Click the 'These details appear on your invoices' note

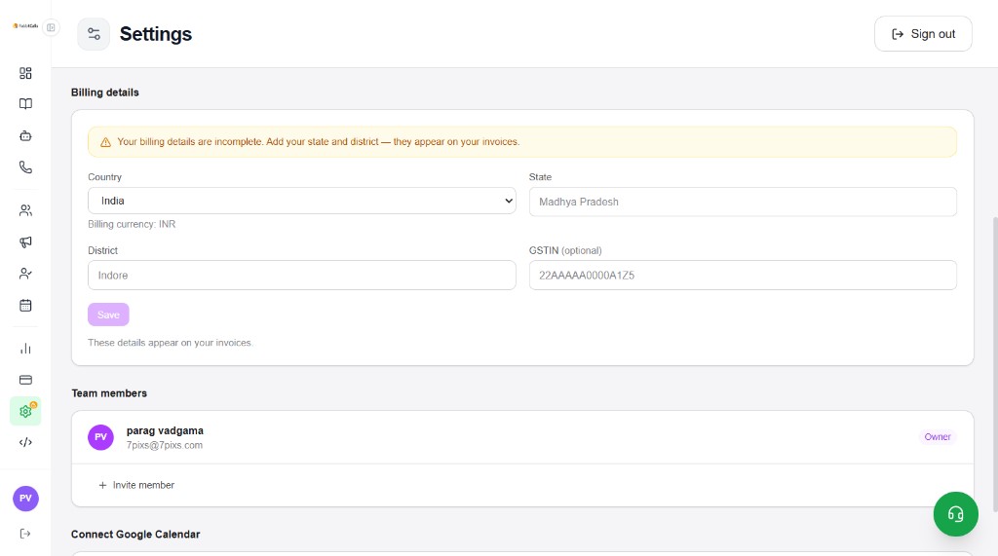(170, 342)
